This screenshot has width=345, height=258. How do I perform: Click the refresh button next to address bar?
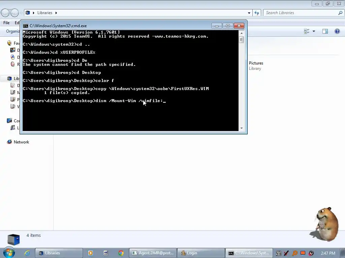pyautogui.click(x=256, y=13)
